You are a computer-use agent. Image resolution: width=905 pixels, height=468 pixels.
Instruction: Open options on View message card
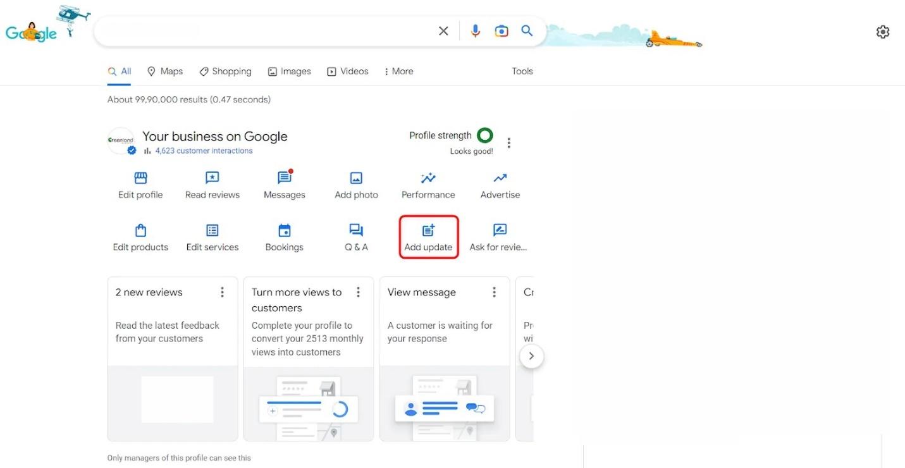pos(494,292)
